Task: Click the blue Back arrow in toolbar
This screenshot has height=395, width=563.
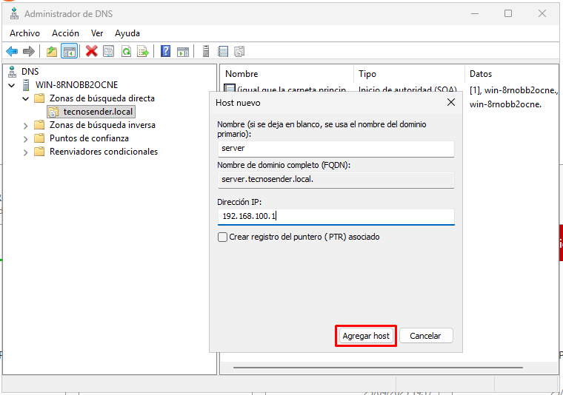Action: (12, 51)
